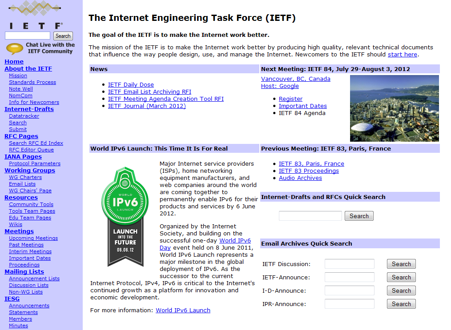Open IESG Statements link
The image size is (451, 330).
[23, 312]
